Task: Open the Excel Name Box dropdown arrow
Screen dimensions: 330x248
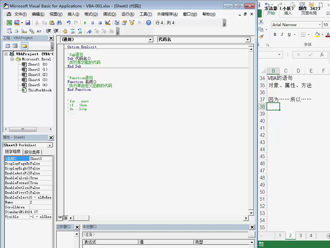Action: pyautogui.click(x=279, y=55)
